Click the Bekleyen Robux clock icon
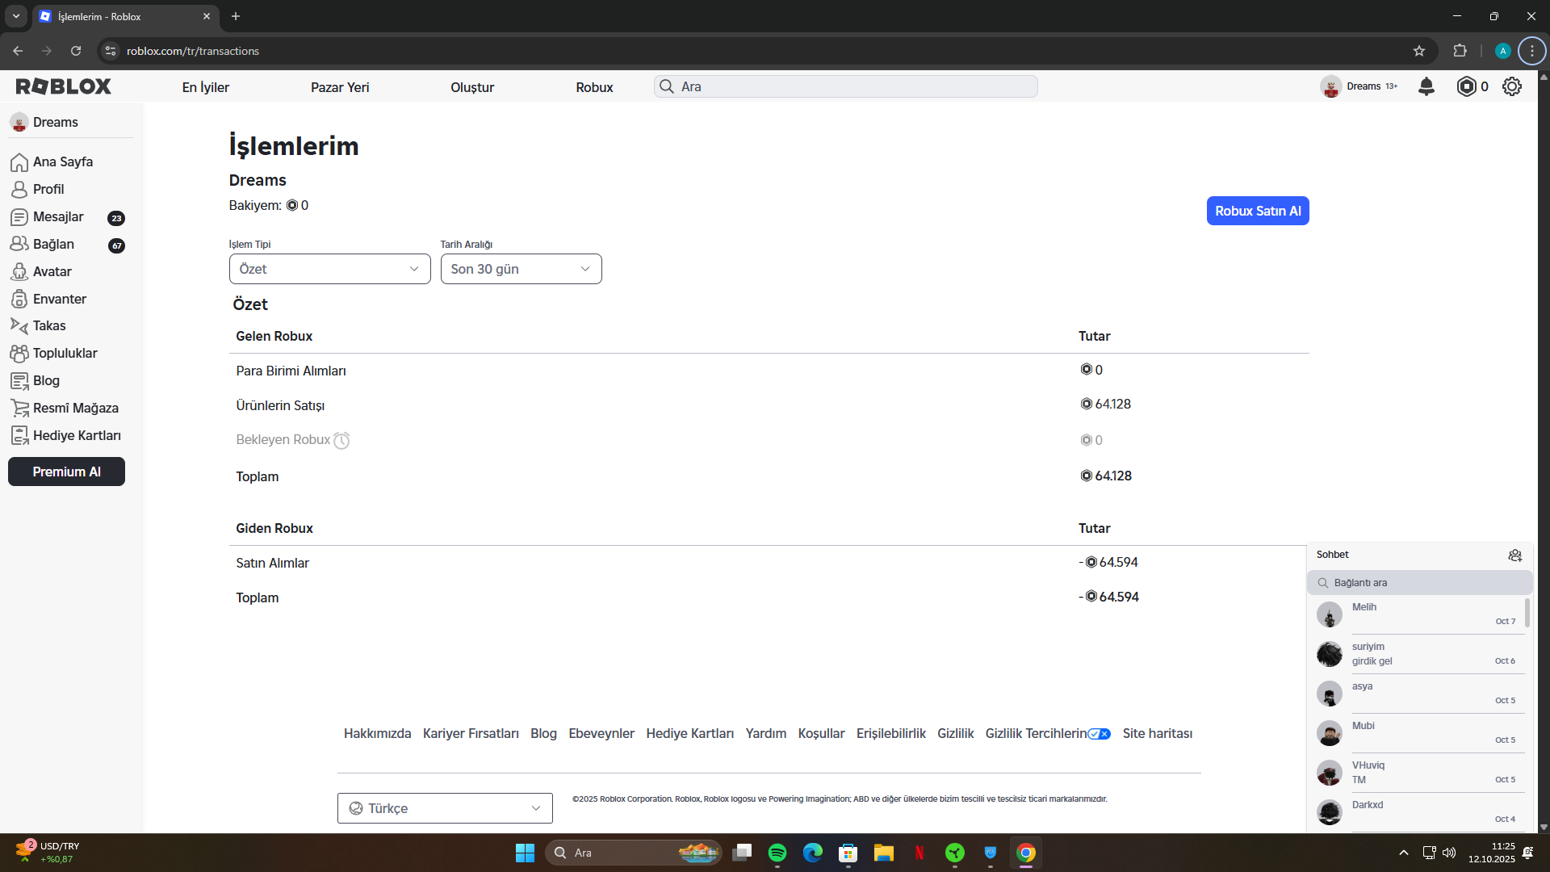1550x872 pixels. click(341, 440)
